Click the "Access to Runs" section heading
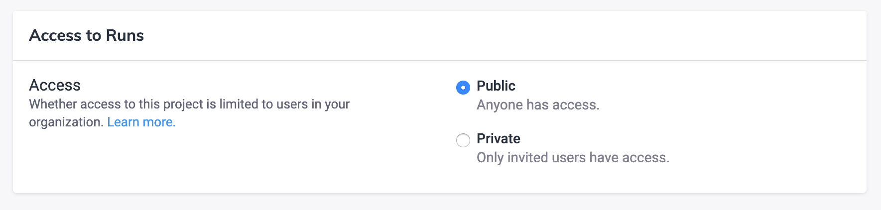The width and height of the screenshot is (881, 210). [x=86, y=35]
